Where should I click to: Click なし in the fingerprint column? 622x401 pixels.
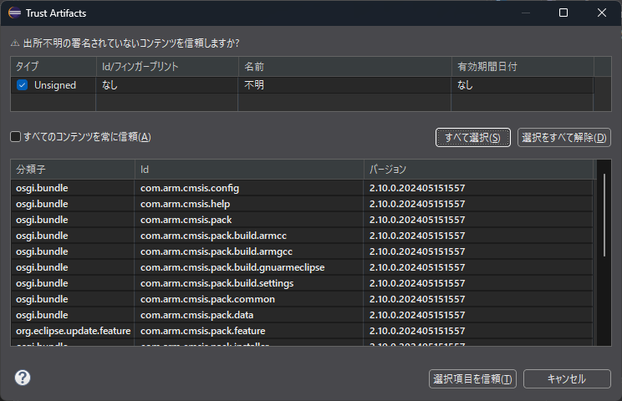pos(110,85)
